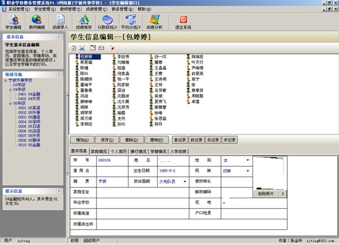Select class 0401 04金融 in tree
The width and height of the screenshot is (339, 245).
pos(29,94)
